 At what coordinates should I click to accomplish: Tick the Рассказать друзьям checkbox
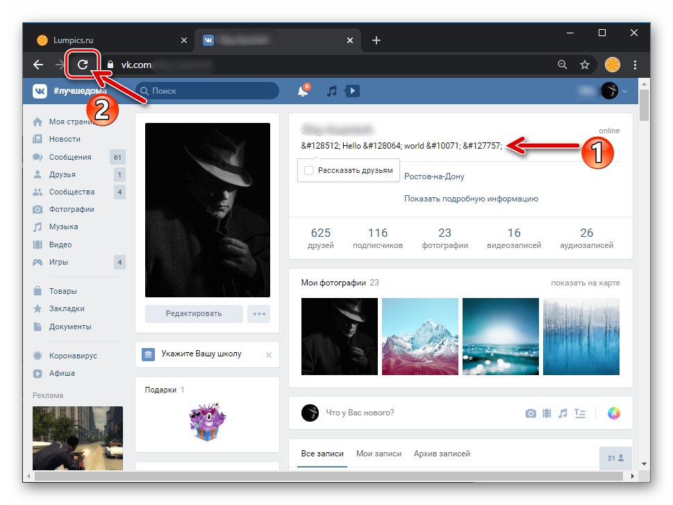point(308,170)
